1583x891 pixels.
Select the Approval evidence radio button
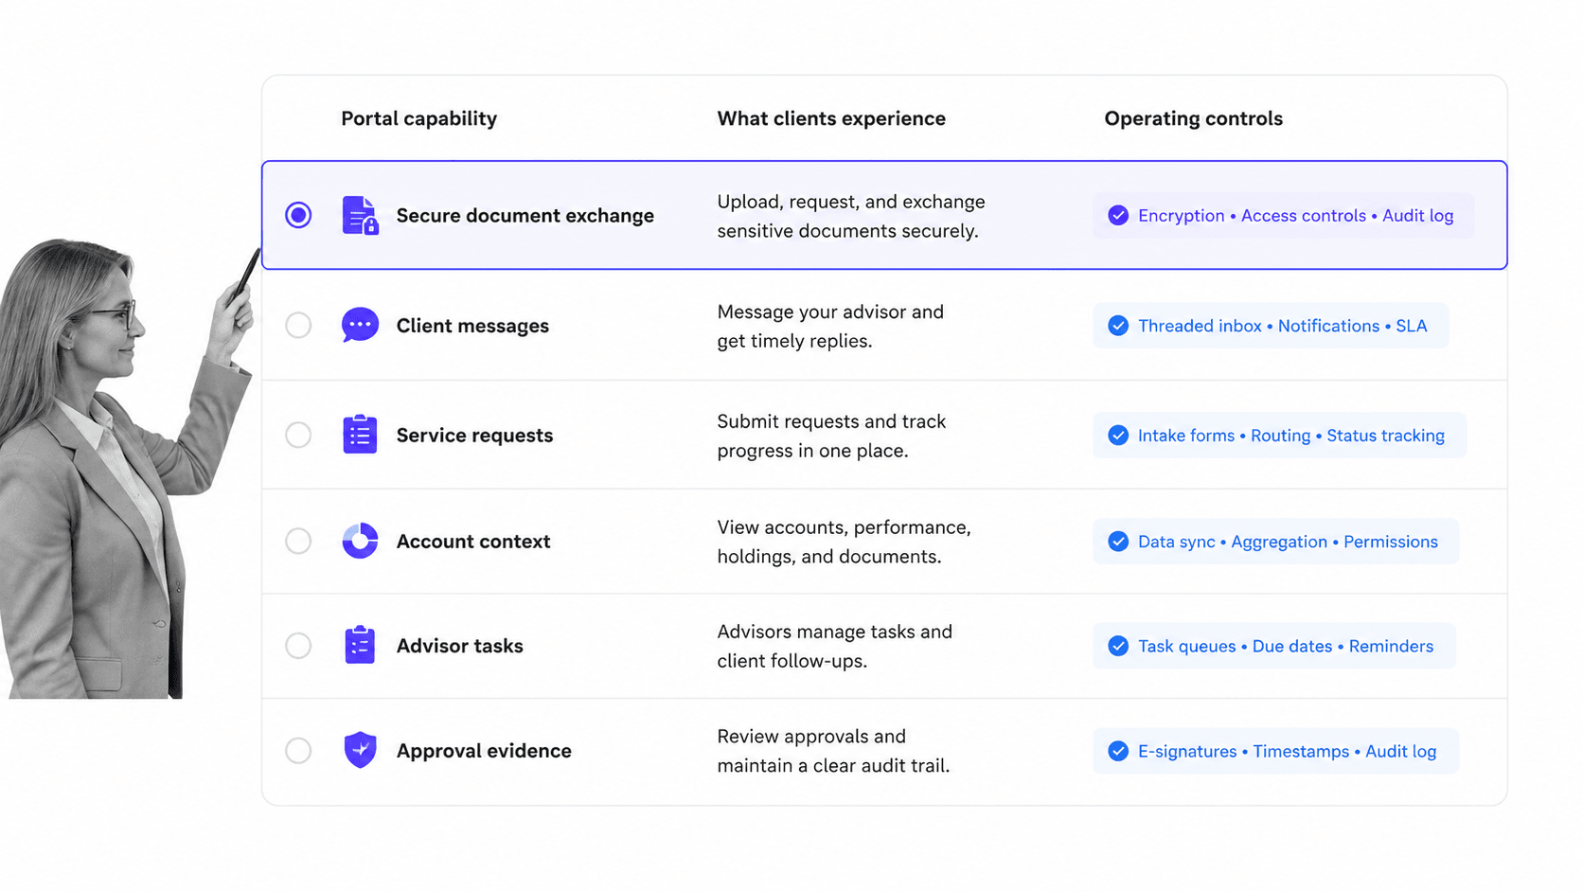[x=298, y=751]
